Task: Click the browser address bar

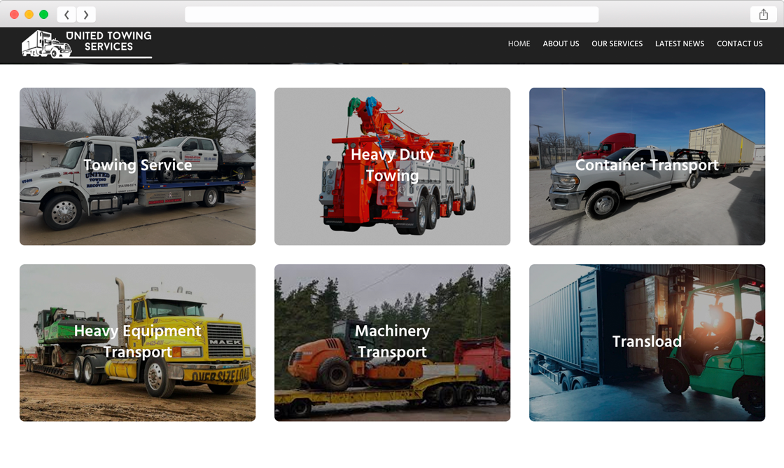Action: tap(391, 15)
